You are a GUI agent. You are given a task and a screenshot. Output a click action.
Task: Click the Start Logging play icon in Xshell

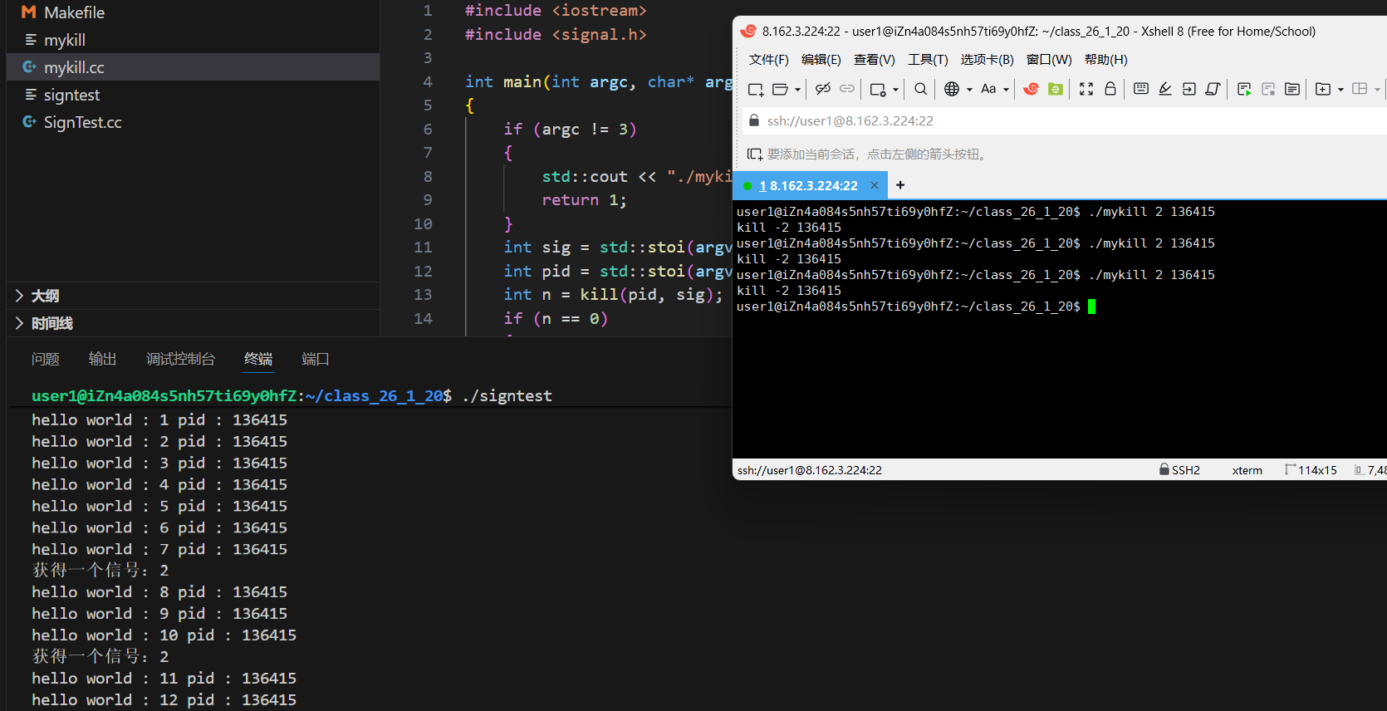(1244, 89)
